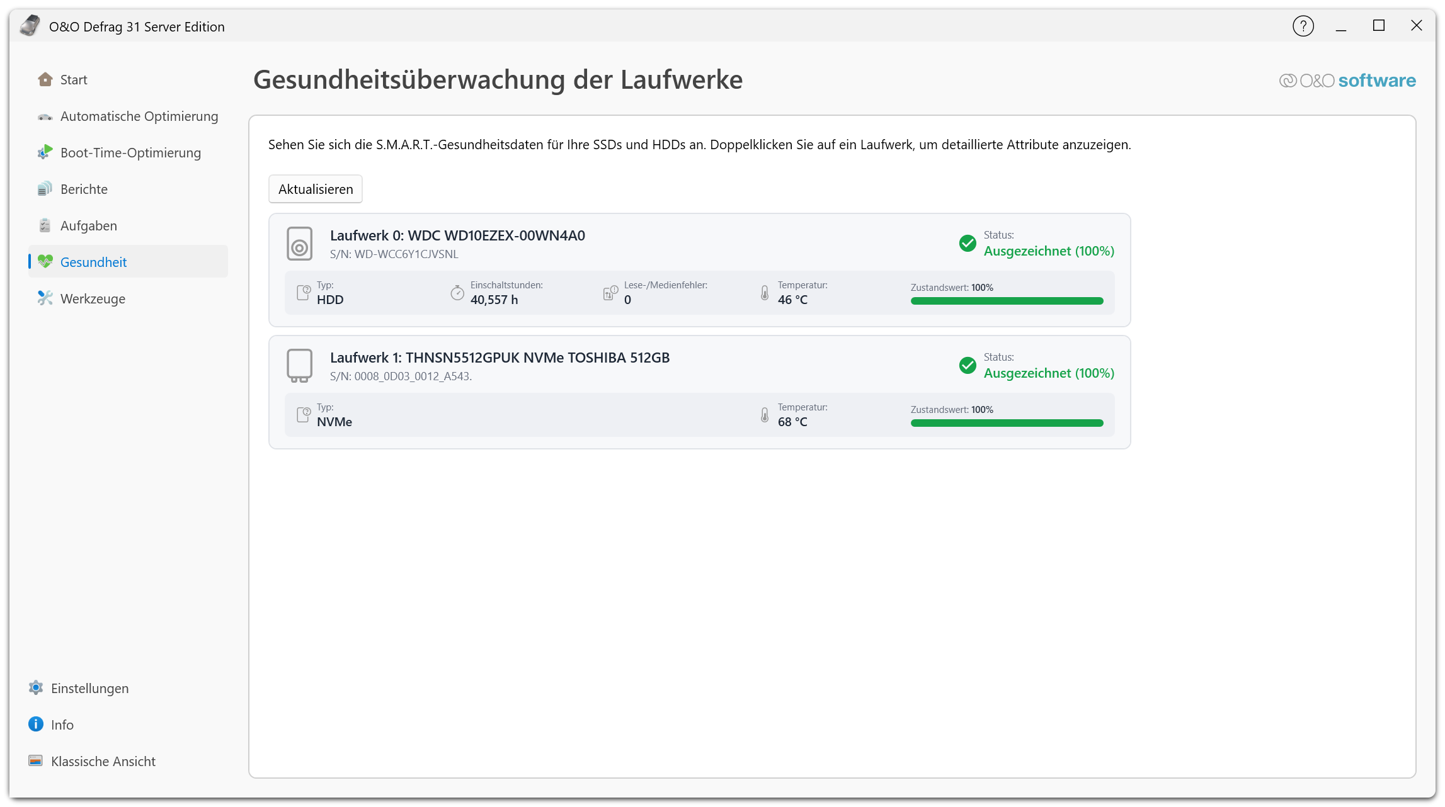Open Boot-Time-Optimierung section
Screen dimensions: 1445x807
tap(128, 153)
